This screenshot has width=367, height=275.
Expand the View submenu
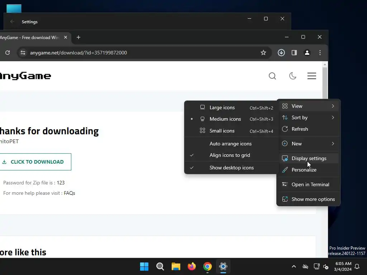(x=309, y=106)
